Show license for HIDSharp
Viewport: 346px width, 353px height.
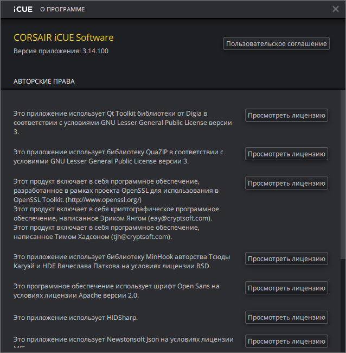(286, 317)
